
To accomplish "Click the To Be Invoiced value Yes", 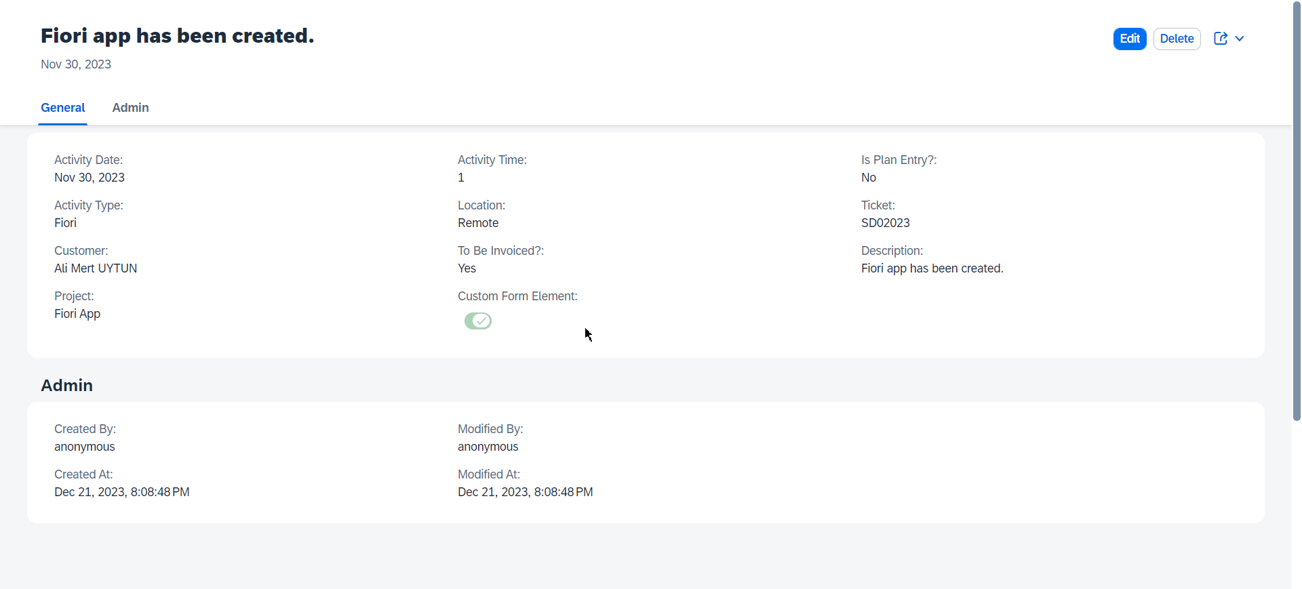I will [467, 268].
